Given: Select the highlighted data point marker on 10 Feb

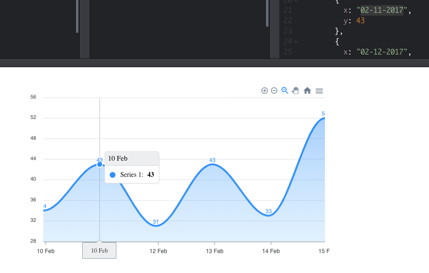Looking at the screenshot, I should point(99,164).
